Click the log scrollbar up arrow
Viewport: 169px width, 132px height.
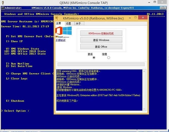144,71
